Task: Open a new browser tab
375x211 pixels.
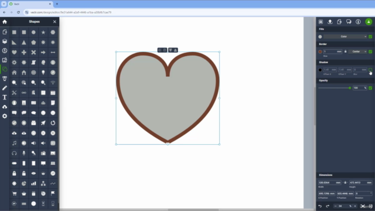Action: pos(57,4)
